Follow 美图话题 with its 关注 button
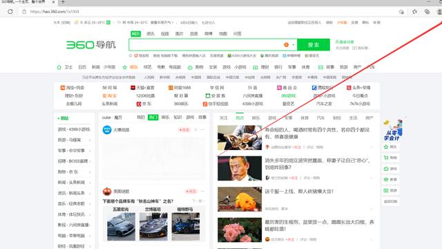 tap(191, 192)
